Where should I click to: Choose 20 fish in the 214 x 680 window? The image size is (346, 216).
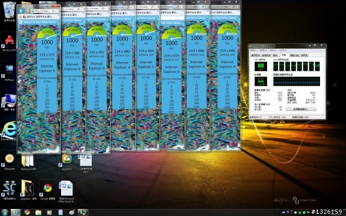pos(122,89)
